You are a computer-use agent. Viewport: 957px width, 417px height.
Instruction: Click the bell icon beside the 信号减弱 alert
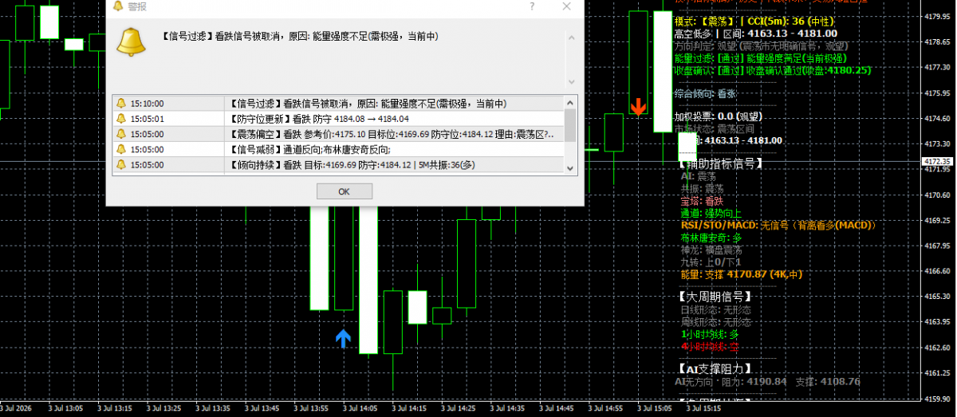coord(120,149)
